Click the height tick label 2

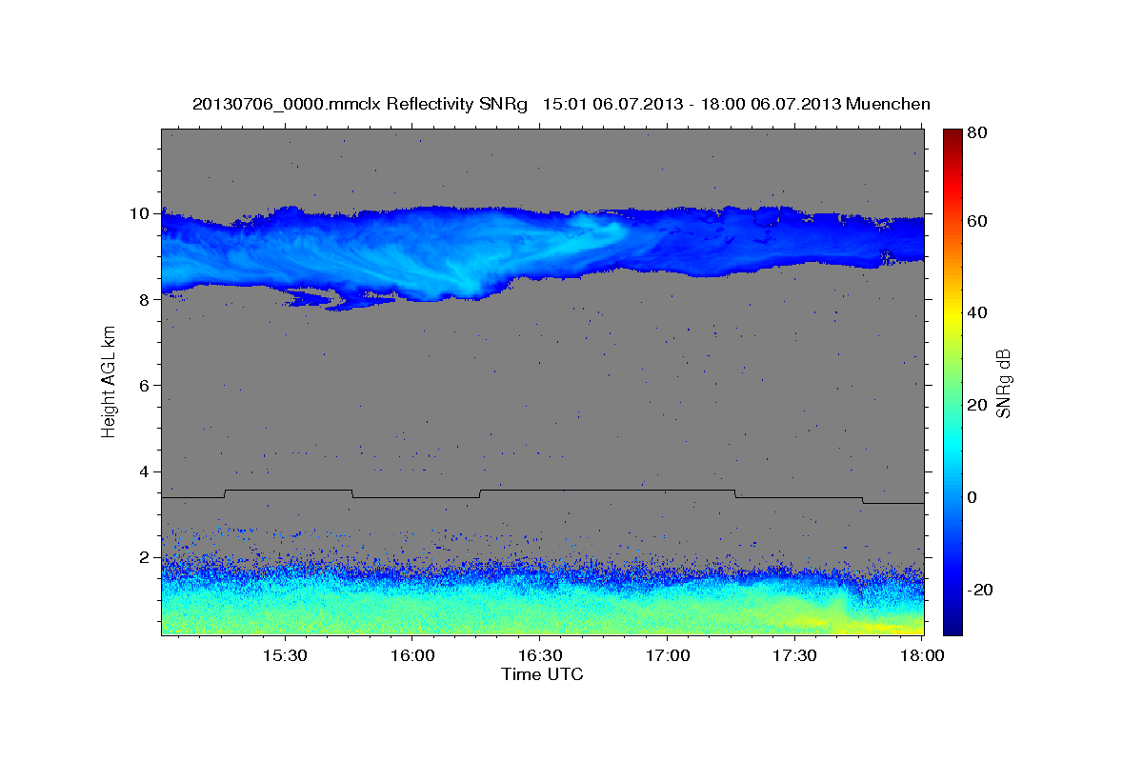click(146, 557)
